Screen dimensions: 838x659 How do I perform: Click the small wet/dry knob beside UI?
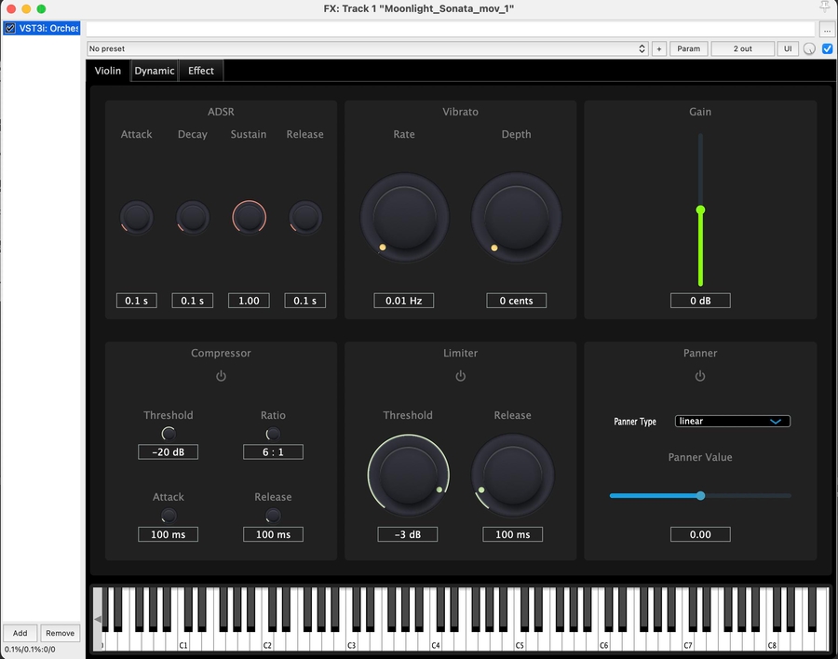pos(809,49)
